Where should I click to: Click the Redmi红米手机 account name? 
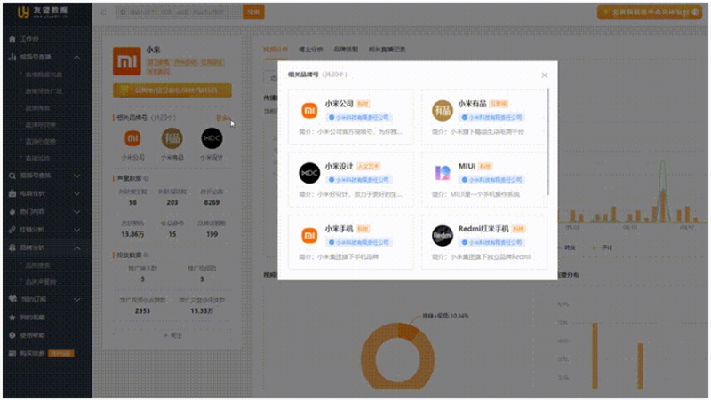(483, 229)
